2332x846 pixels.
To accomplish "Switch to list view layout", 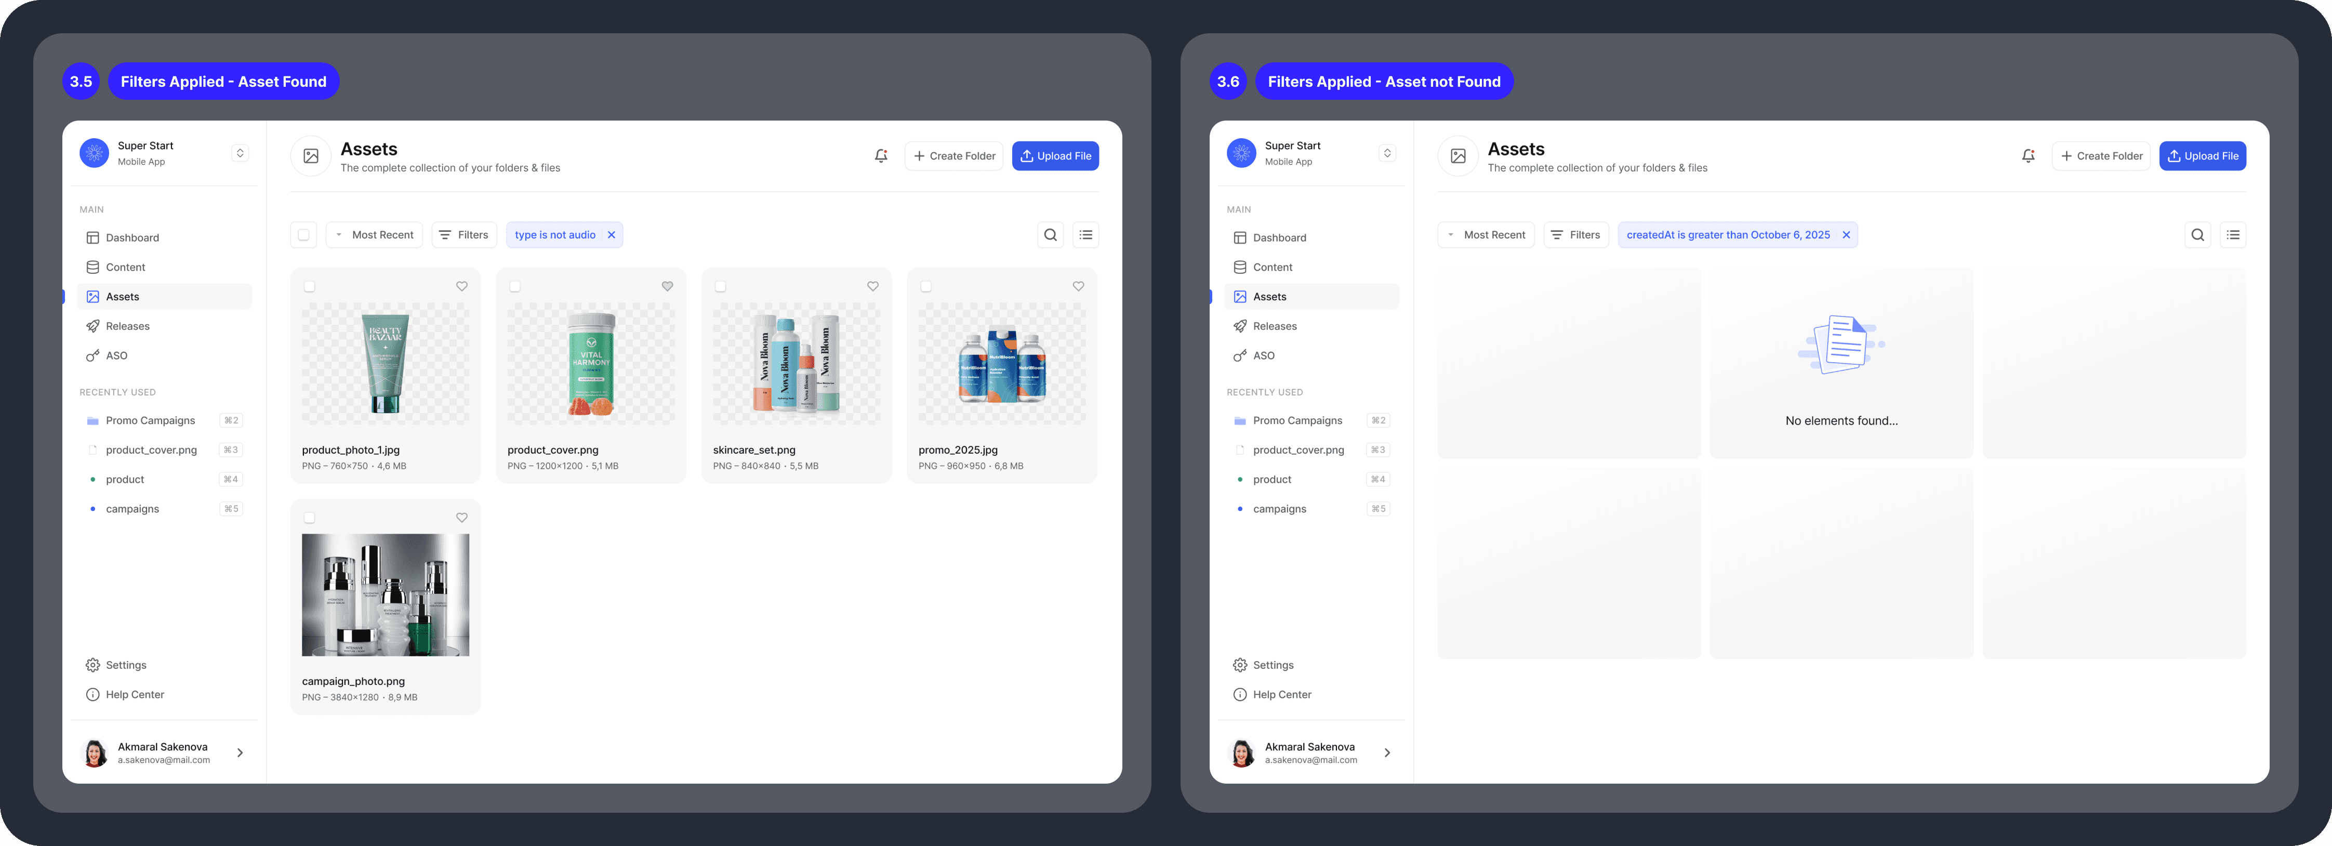I will 1085,234.
